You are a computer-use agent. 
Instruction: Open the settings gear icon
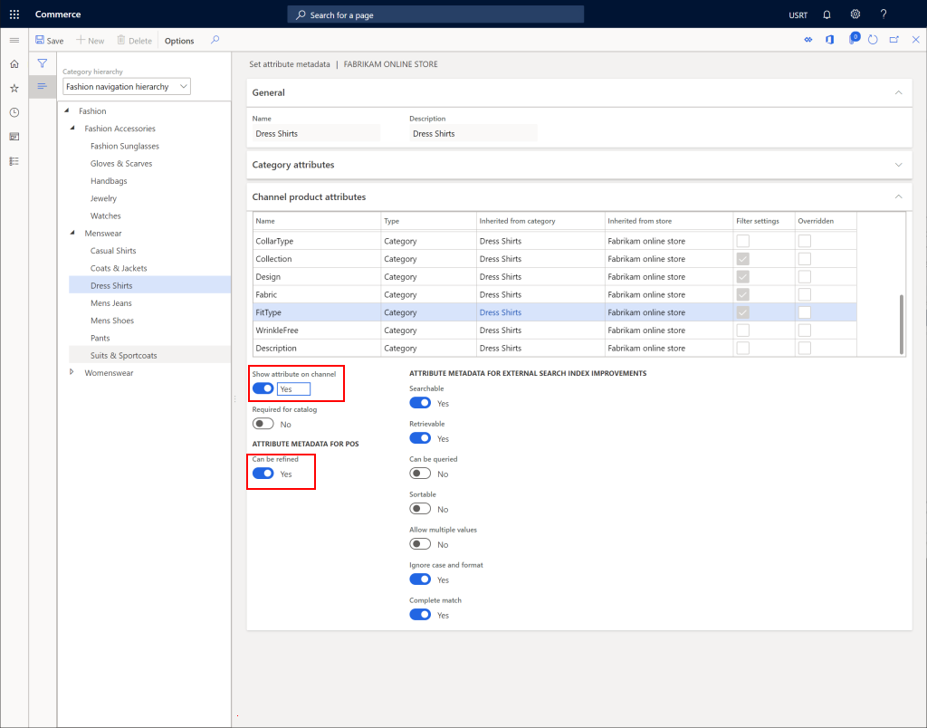(x=855, y=14)
